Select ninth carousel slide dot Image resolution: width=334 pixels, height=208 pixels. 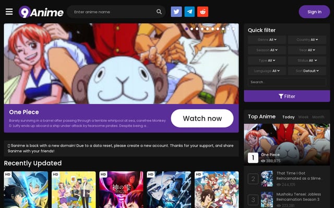(229, 29)
